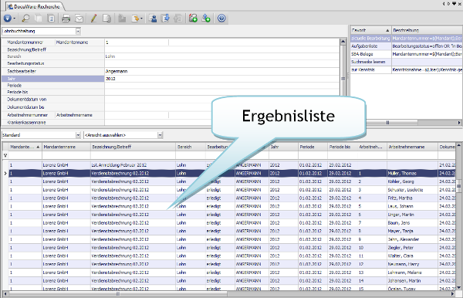This screenshot has width=463, height=298.
Task: Click the export document arrow icon
Action: pyautogui.click(x=135, y=19)
